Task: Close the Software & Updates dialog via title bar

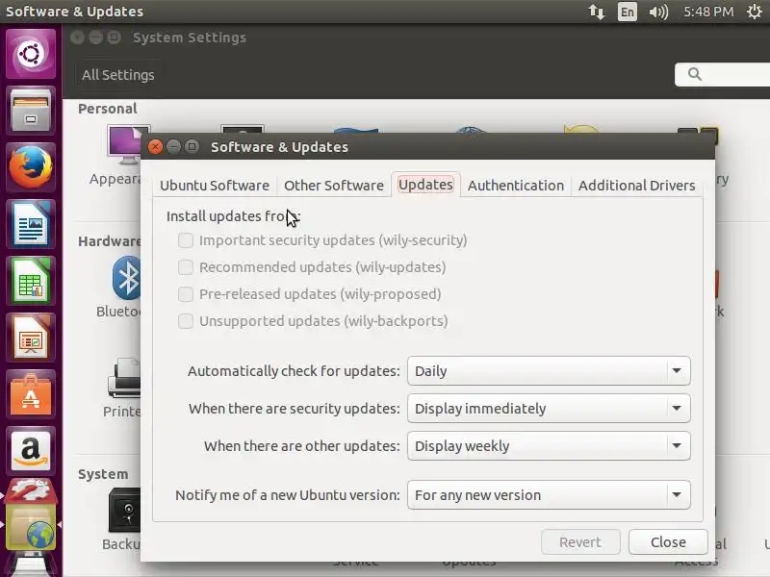Action: 155,147
